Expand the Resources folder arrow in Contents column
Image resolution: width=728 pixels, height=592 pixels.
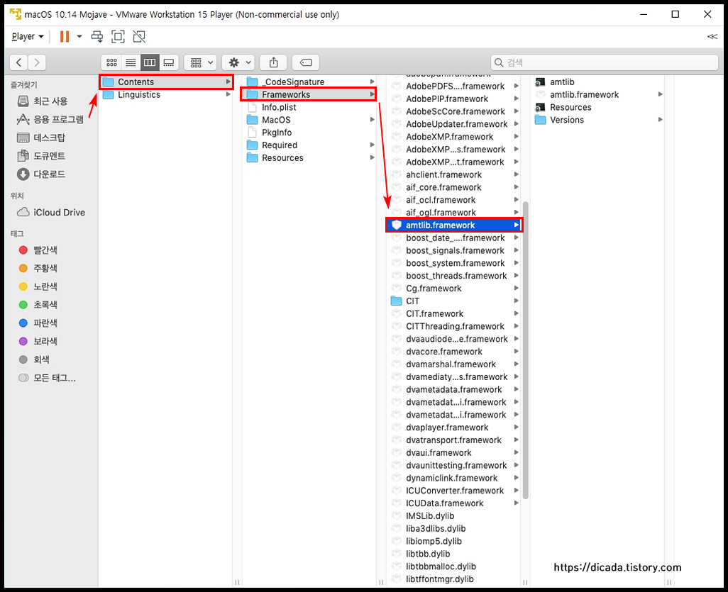click(372, 157)
